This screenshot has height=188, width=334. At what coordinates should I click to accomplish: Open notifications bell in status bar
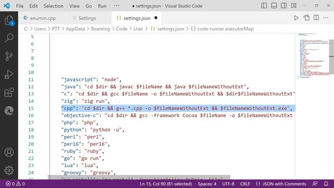[x=326, y=184]
